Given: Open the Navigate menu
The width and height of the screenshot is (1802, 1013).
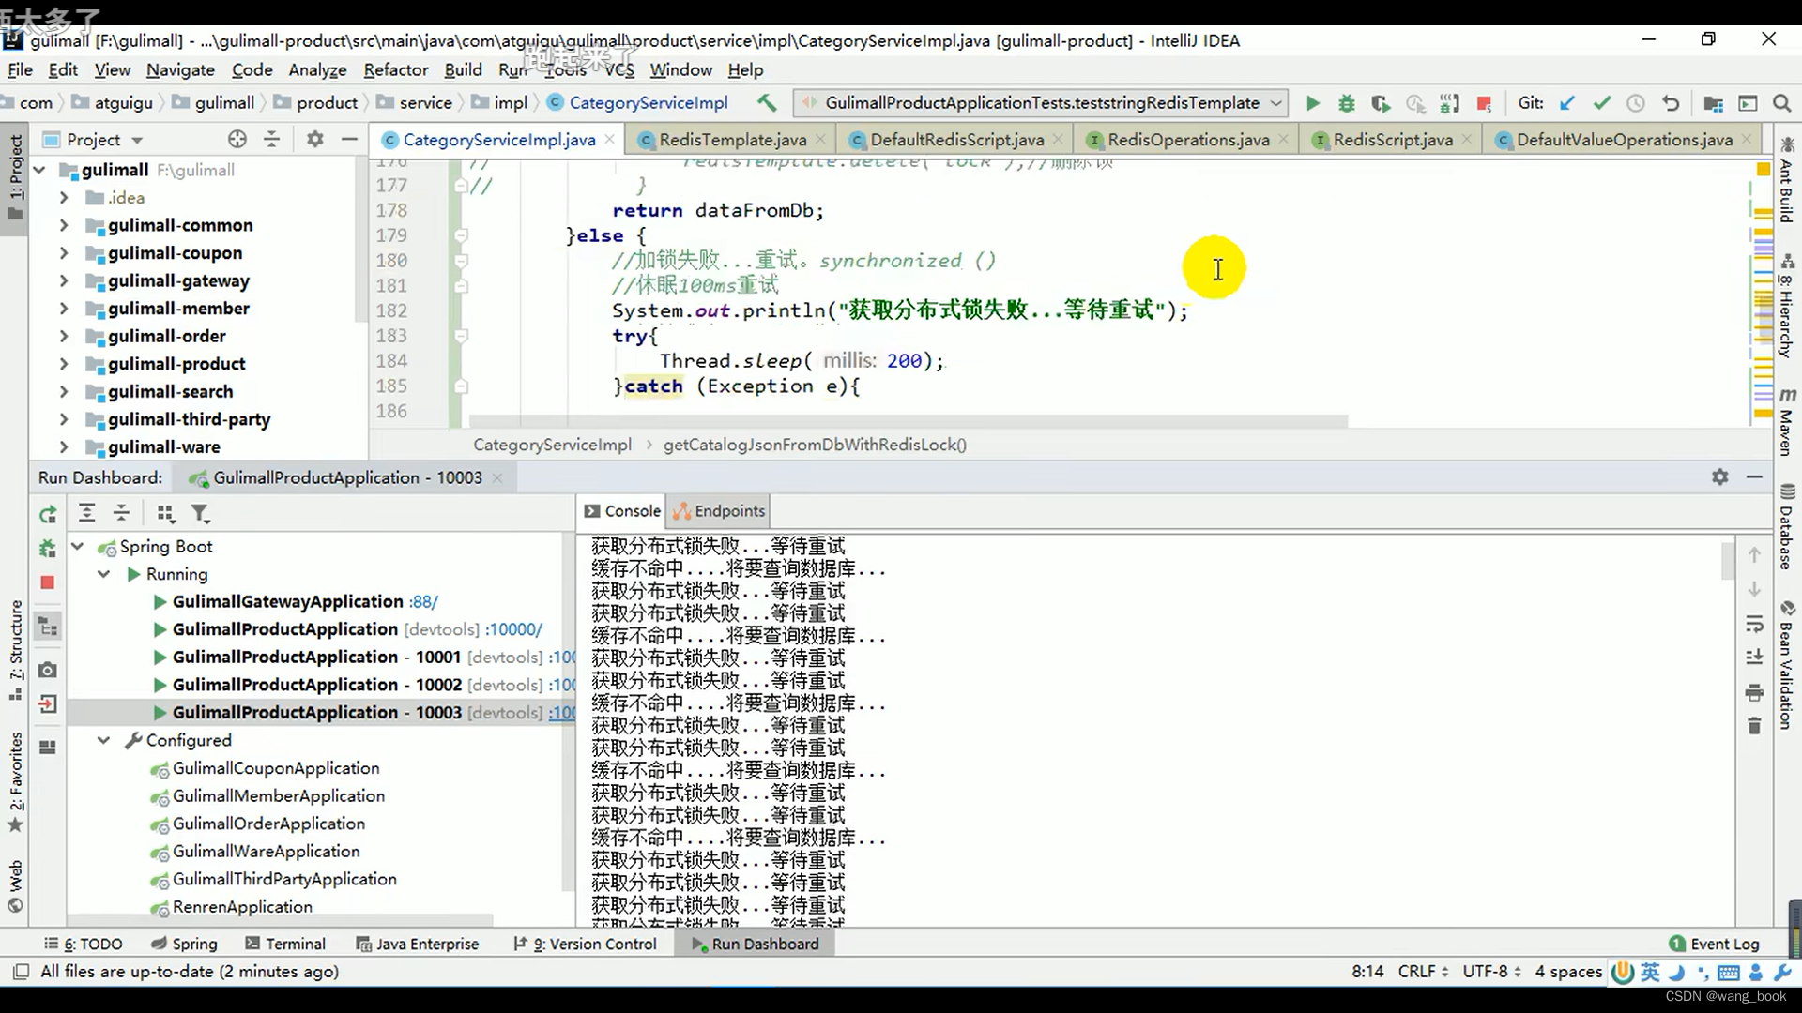Looking at the screenshot, I should [x=180, y=69].
